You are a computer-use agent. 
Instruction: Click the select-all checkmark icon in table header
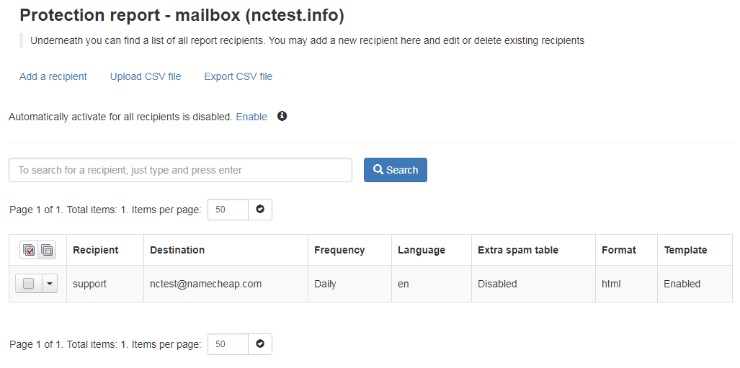(30, 250)
